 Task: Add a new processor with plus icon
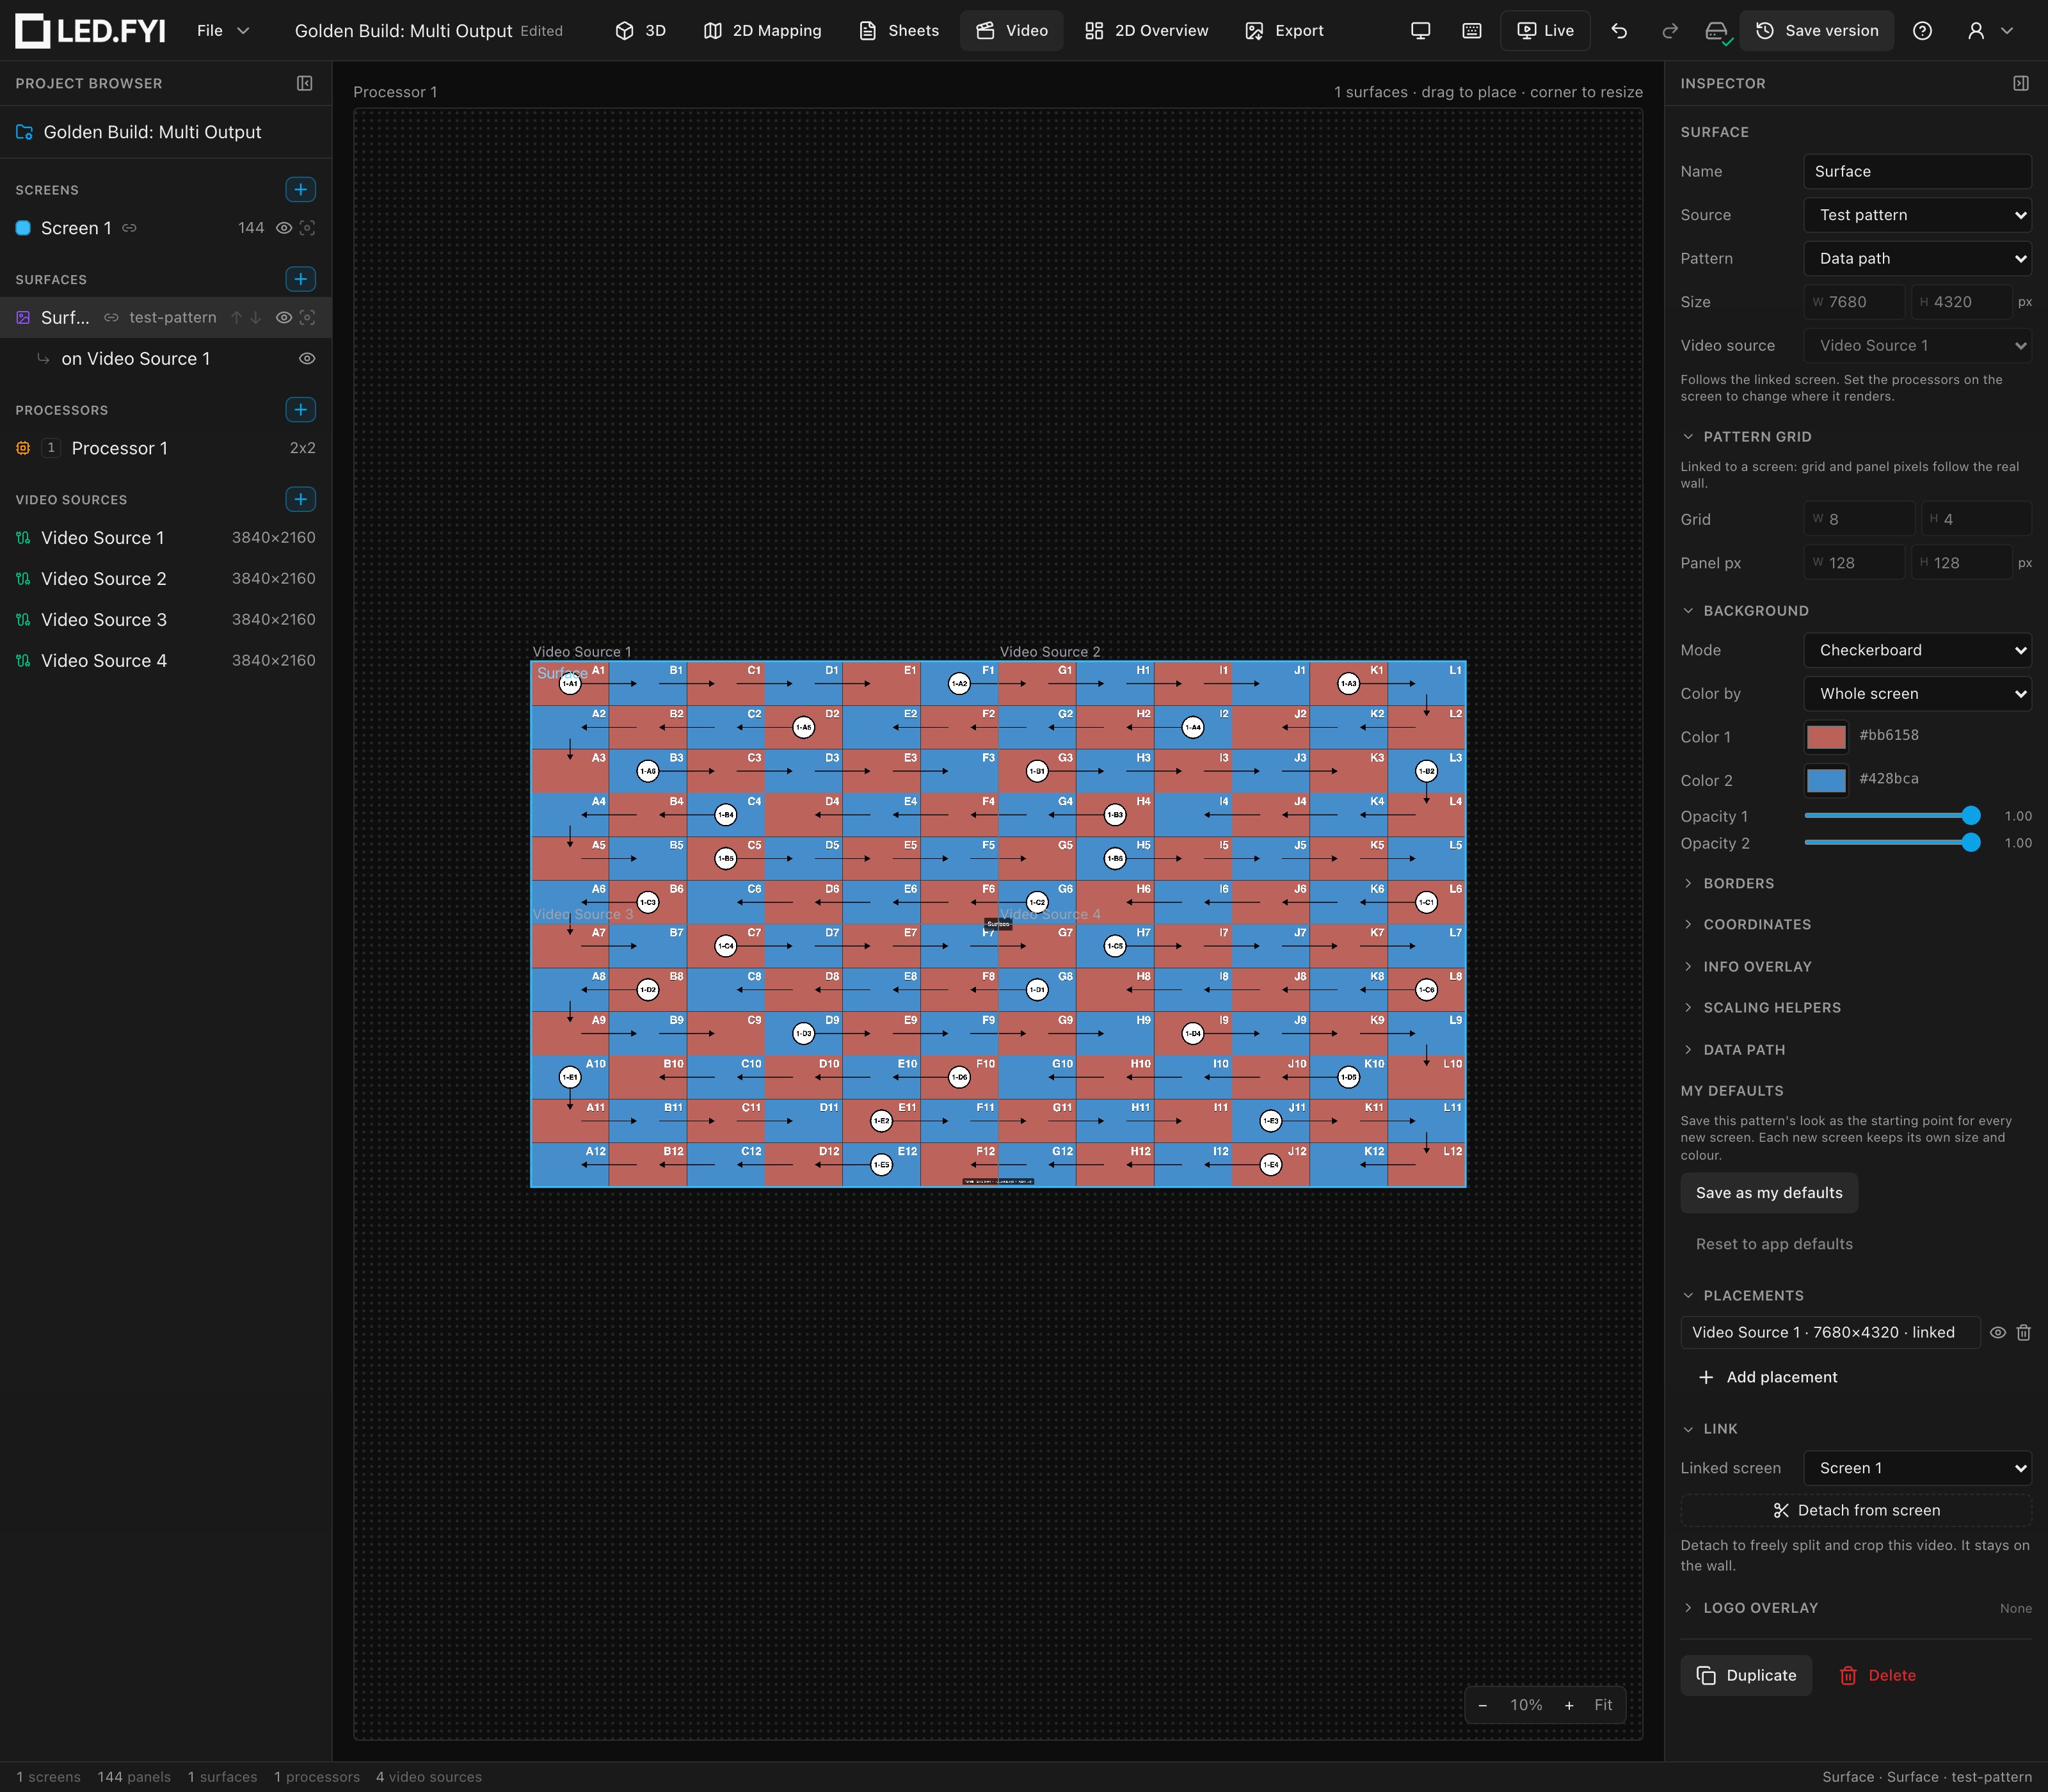pos(300,409)
